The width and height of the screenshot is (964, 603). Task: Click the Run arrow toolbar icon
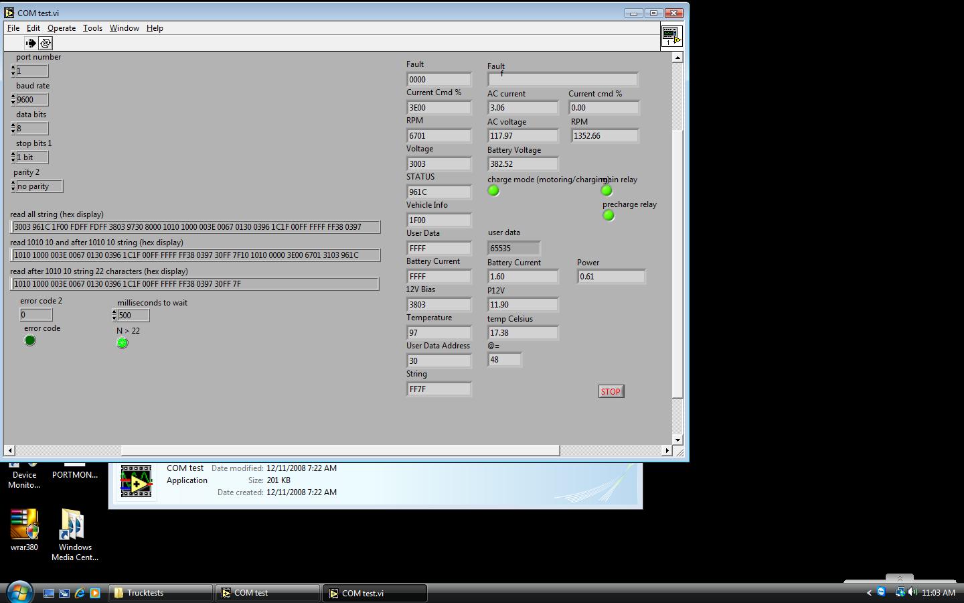pos(31,43)
